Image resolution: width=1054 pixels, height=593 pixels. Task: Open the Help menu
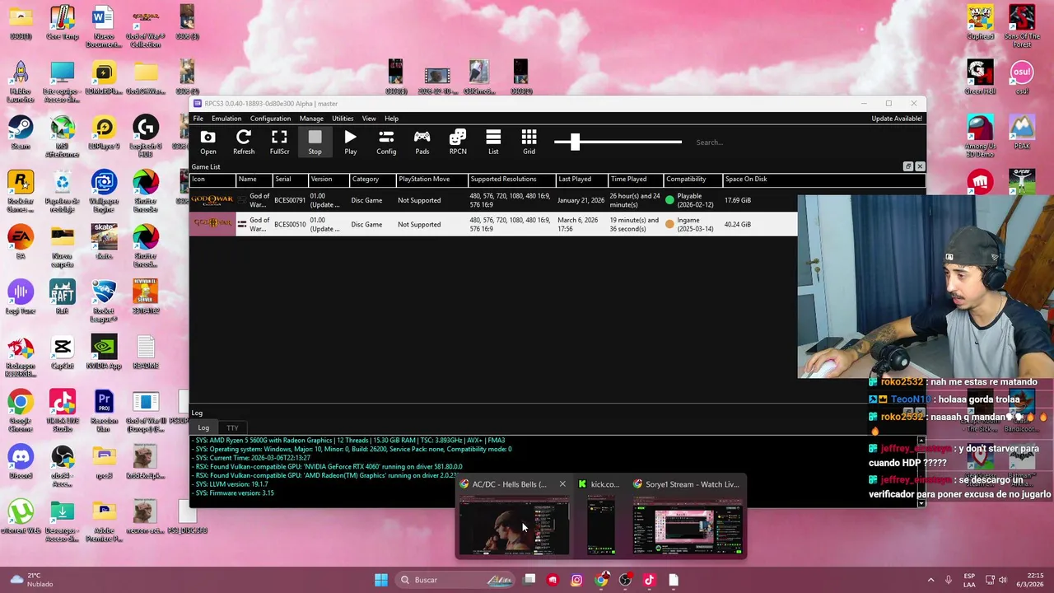(x=391, y=119)
